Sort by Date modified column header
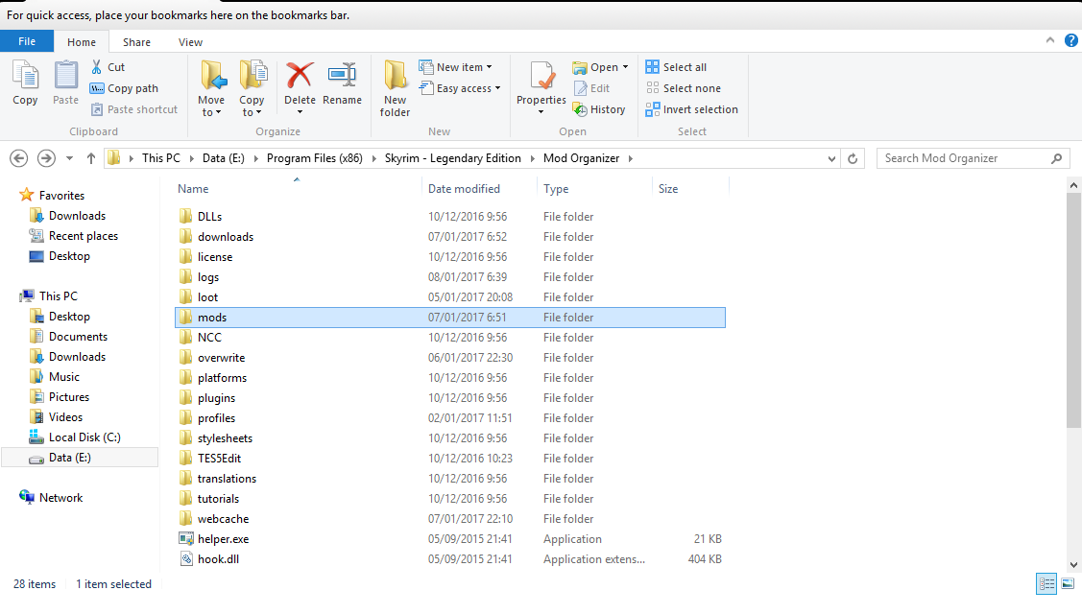Image resolution: width=1082 pixels, height=614 pixels. point(464,188)
